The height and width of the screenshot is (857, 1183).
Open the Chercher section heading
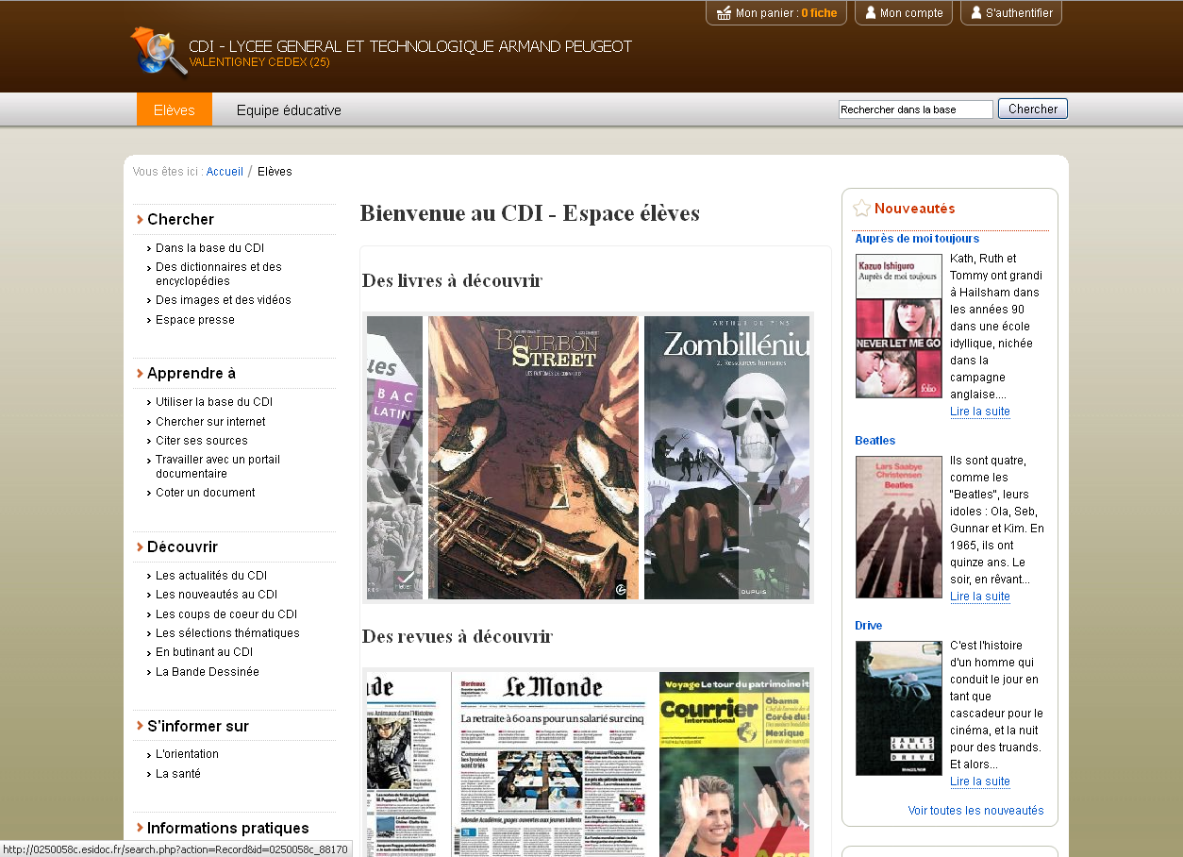(180, 219)
